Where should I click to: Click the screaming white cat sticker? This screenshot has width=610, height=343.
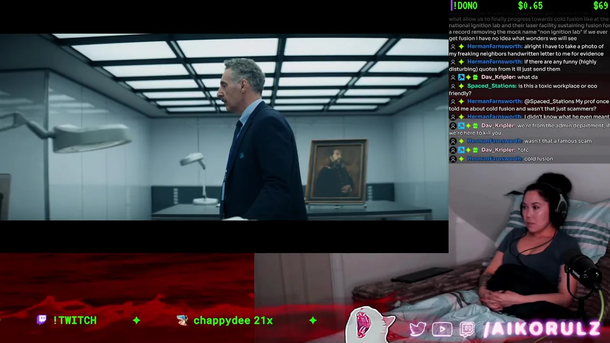(x=371, y=324)
